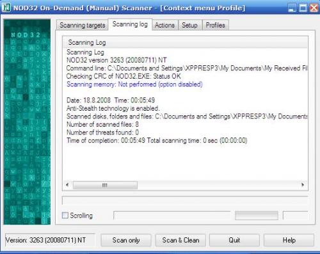320x254 pixels.
Task: Open the Setup tab
Action: [x=189, y=25]
